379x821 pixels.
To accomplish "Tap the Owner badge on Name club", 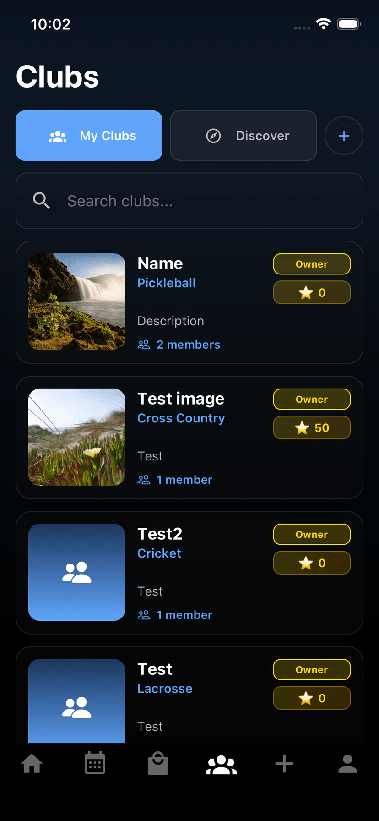I will point(312,264).
